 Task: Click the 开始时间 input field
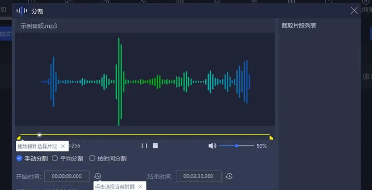click(x=67, y=176)
